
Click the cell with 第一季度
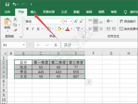pos(41,62)
